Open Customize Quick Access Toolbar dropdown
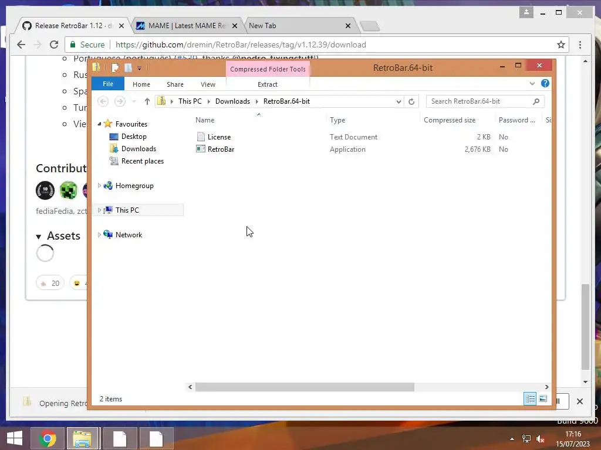Screen dimensions: 601x450 (x=140, y=69)
